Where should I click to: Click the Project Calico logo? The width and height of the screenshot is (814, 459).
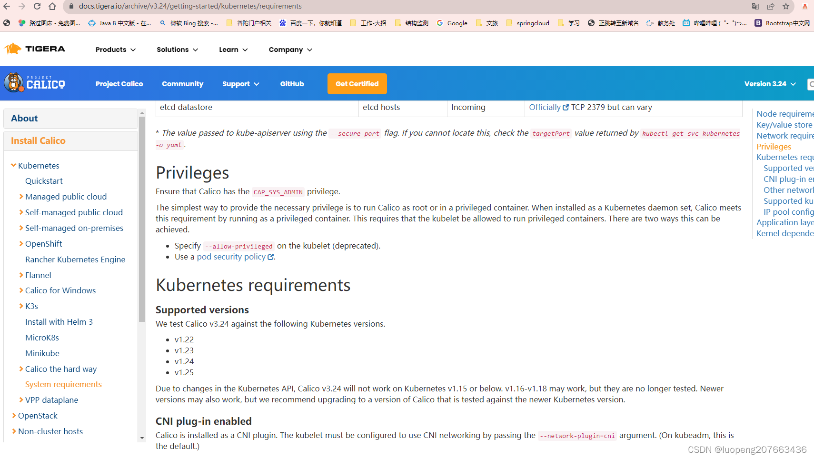(x=34, y=83)
